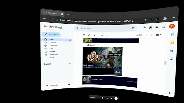The image size is (184, 103).
Task: Reload the Gmail page
Action: 51,19
